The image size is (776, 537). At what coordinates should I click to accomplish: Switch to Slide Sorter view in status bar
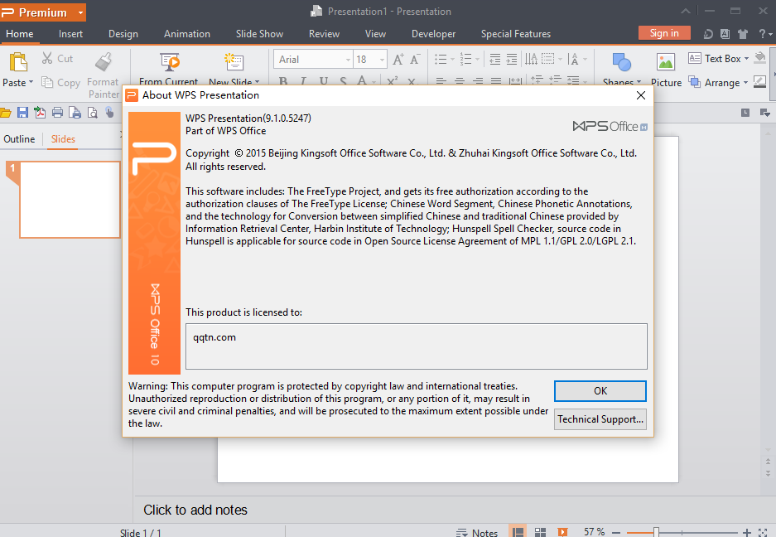pos(540,532)
